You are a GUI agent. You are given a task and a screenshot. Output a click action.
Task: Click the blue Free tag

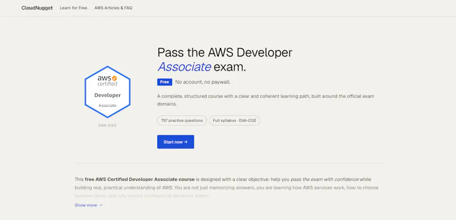[x=165, y=82]
